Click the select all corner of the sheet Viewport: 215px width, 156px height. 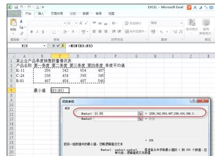tap(11, 56)
